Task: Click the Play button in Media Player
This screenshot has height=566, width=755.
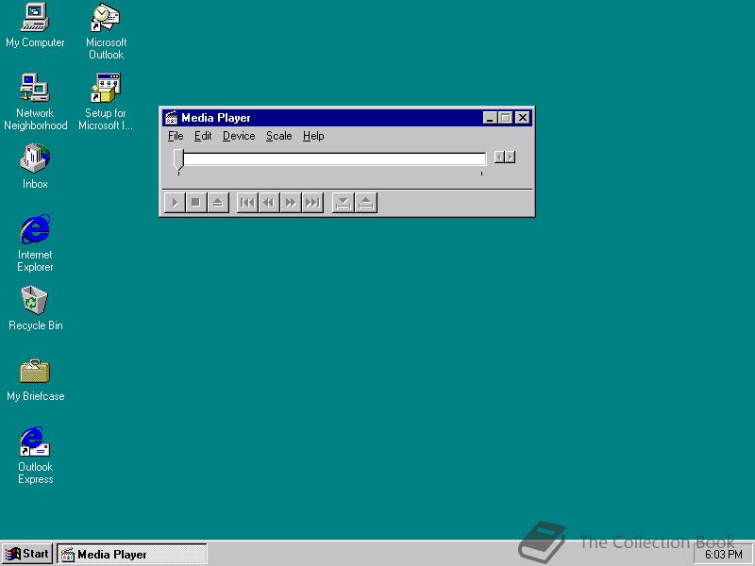Action: (175, 203)
